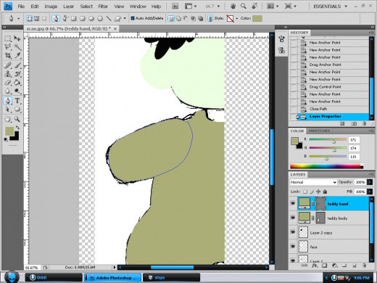Open custom shape options dropdown arrow
377x283 pixels.
pos(125,18)
